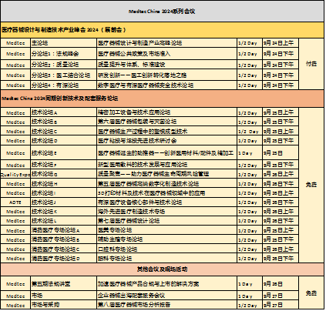Select the '医疗器械设计与制造技术产业峰会 2024（展前会）' section header

click(162, 30)
